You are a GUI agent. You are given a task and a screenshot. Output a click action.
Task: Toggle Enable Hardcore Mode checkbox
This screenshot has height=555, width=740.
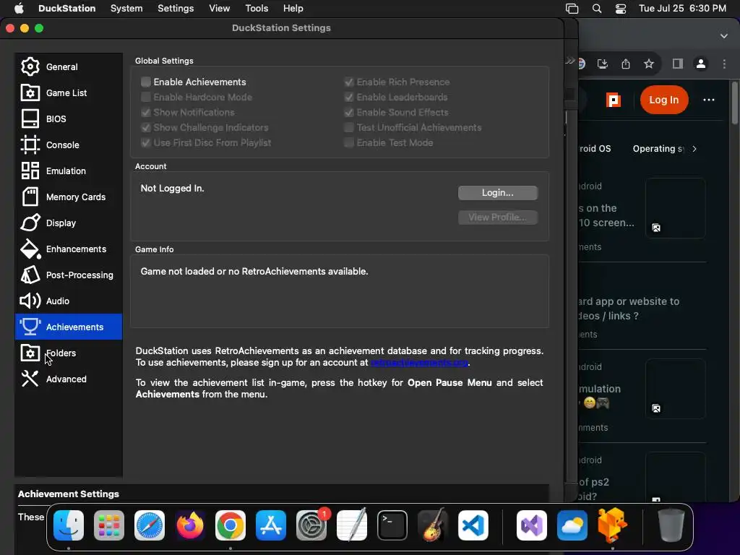click(146, 98)
